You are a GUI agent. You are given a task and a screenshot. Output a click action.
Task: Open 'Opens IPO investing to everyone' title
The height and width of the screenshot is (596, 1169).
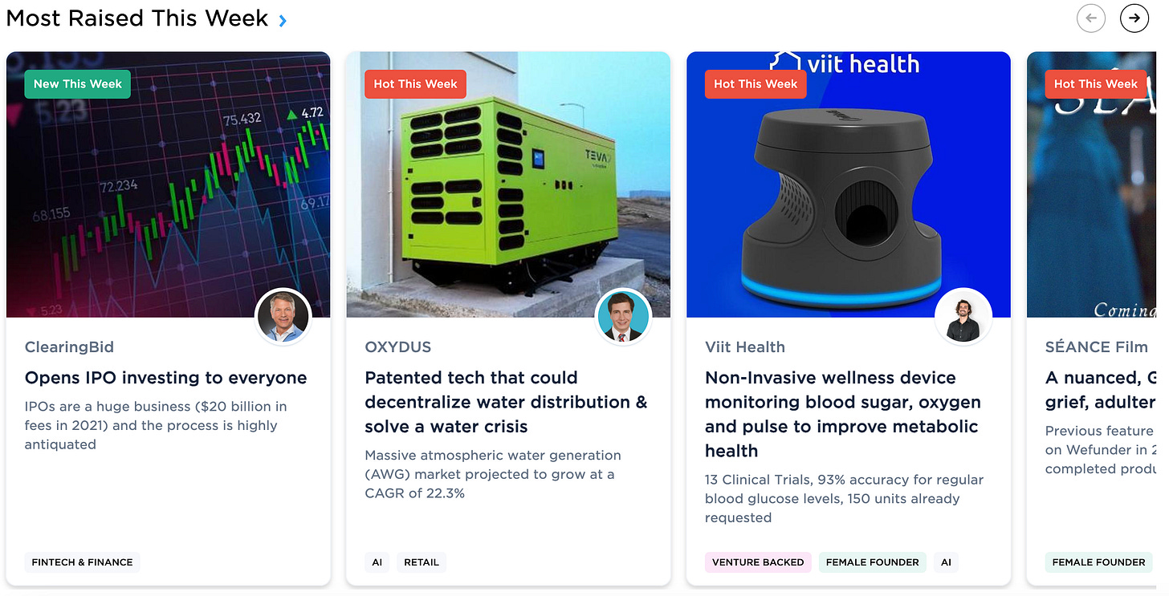(x=166, y=378)
